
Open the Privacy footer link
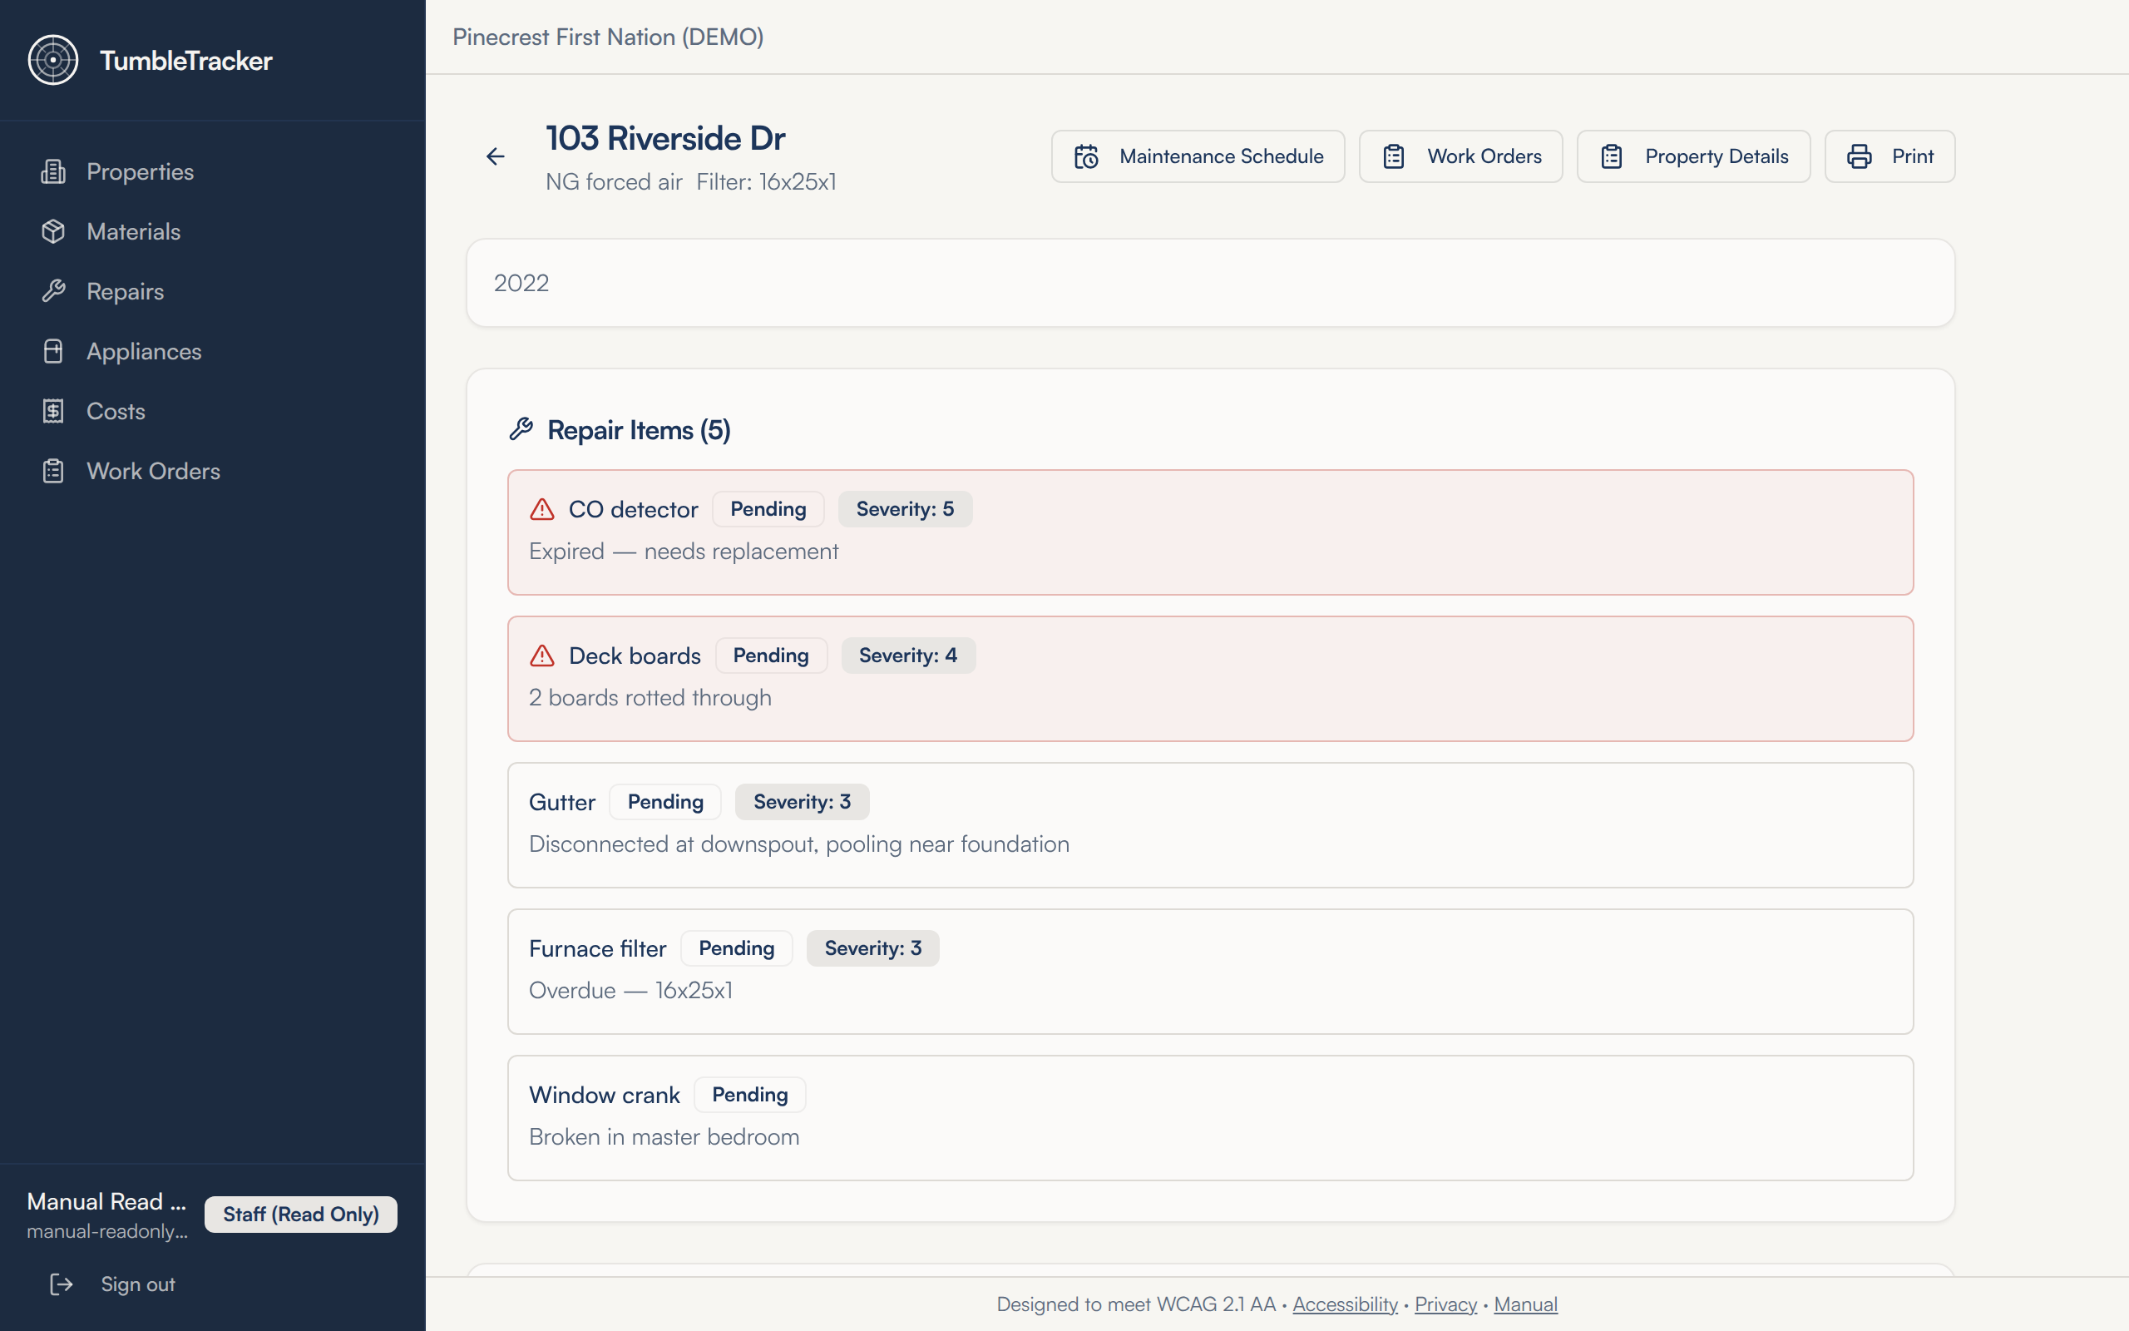(1445, 1304)
